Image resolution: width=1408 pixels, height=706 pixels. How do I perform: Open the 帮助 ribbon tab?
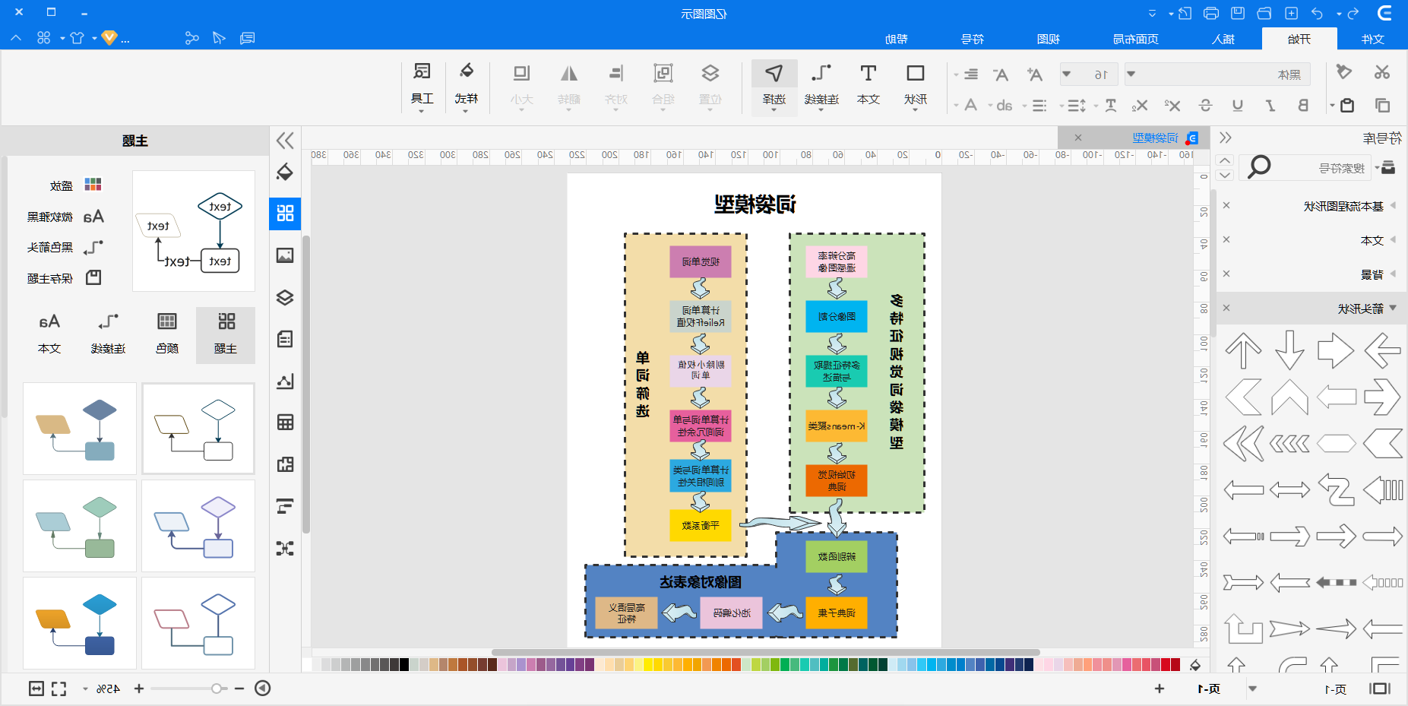tap(897, 39)
